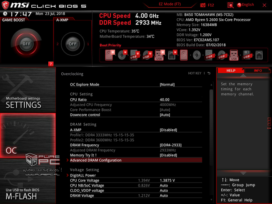Select the UEFI USB hard disk boot icon

point(134,55)
